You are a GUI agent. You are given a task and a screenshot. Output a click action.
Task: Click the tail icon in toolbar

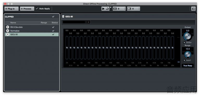point(129,9)
